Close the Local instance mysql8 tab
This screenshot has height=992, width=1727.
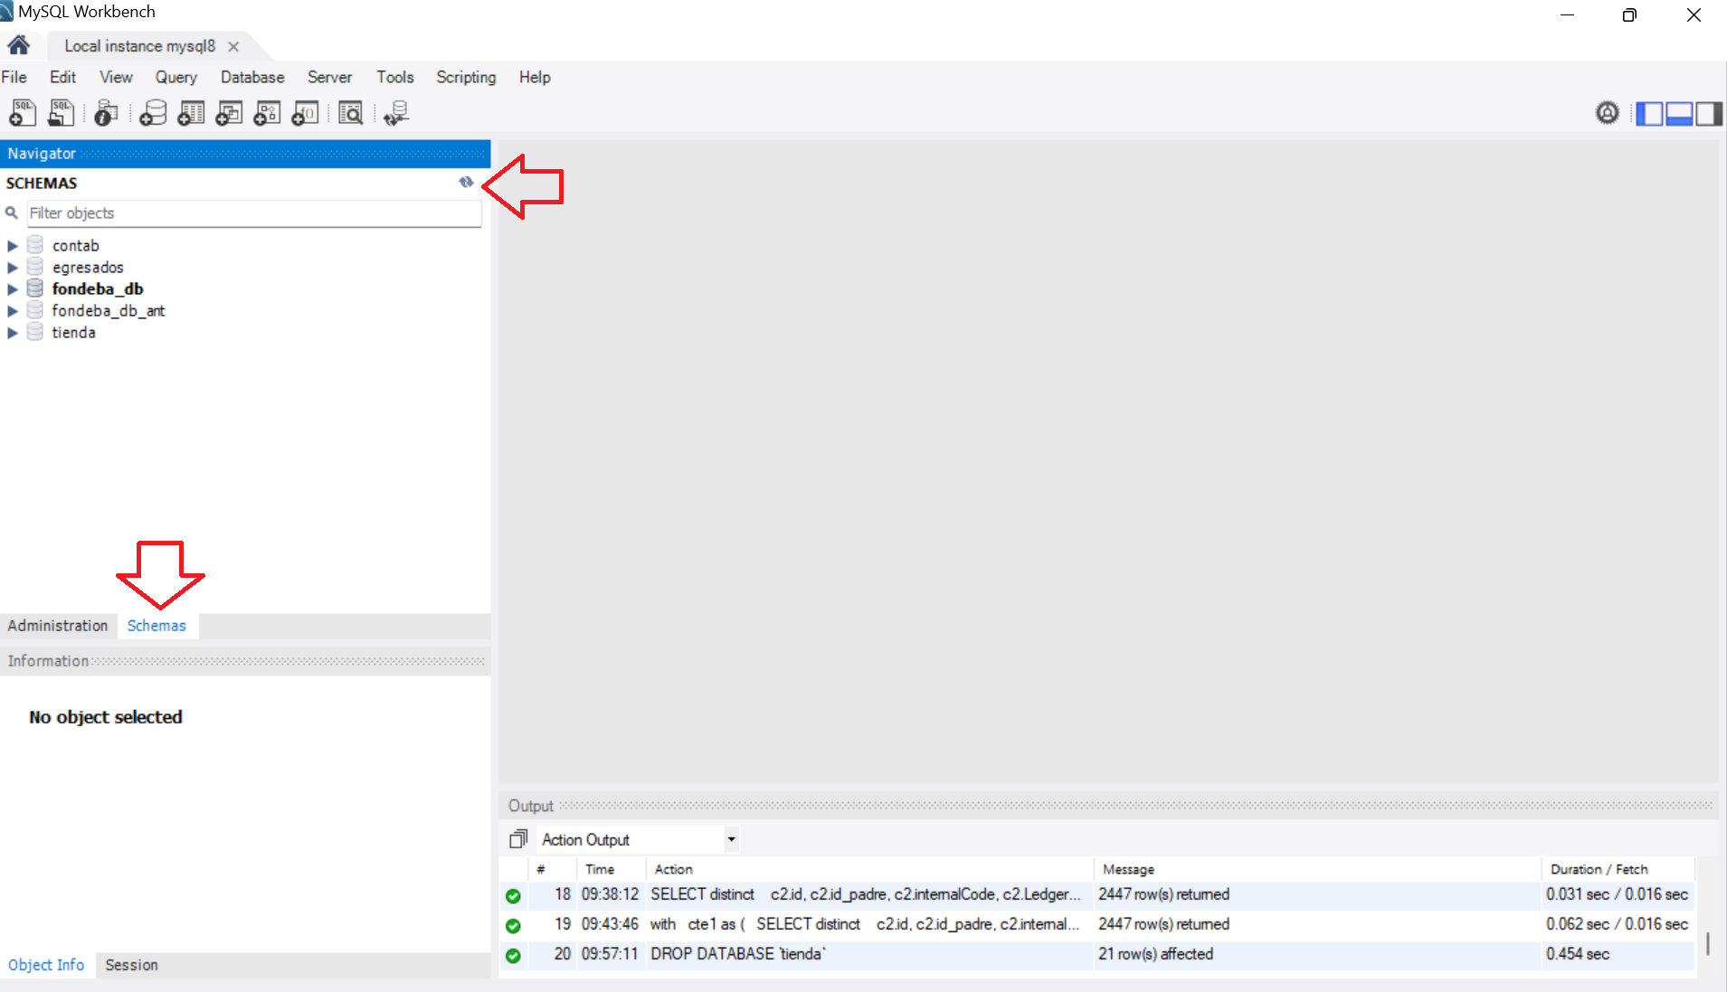(233, 46)
